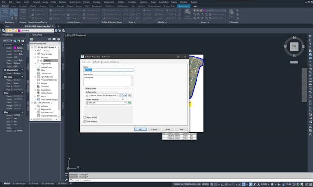Click the Toolspace help question-mark icon
This screenshot has height=187, width=313.
58,39
